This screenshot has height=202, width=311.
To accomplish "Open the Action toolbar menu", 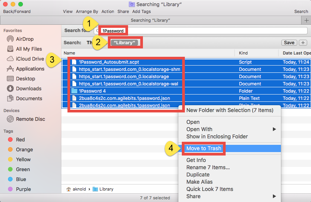I will (x=108, y=11).
